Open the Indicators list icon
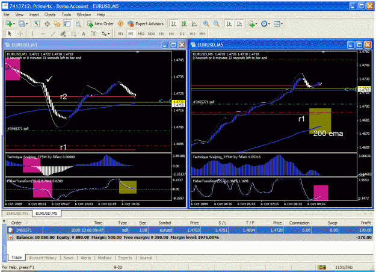Image resolution: width=376 pixels, height=272 pixels. pos(251,23)
